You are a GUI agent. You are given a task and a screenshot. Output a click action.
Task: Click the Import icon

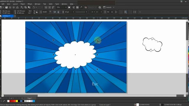(x=46, y=7)
